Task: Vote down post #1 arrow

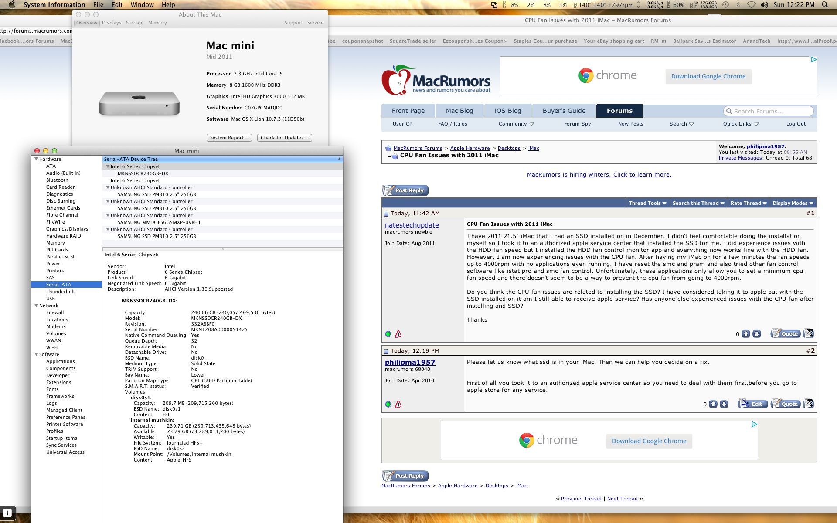Action: point(757,334)
